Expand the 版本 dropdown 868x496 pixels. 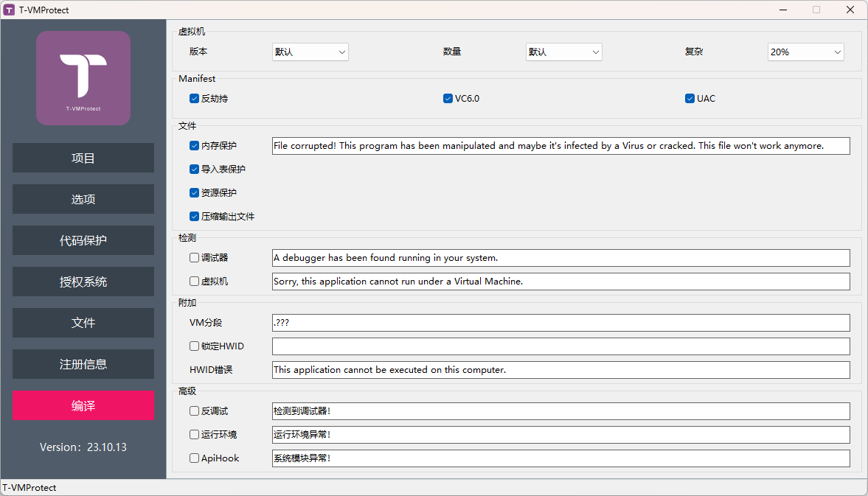[x=310, y=52]
